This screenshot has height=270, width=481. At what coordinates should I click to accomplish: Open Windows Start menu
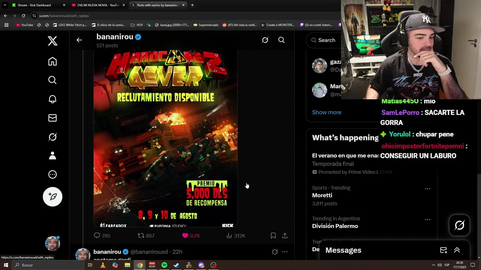point(6,265)
